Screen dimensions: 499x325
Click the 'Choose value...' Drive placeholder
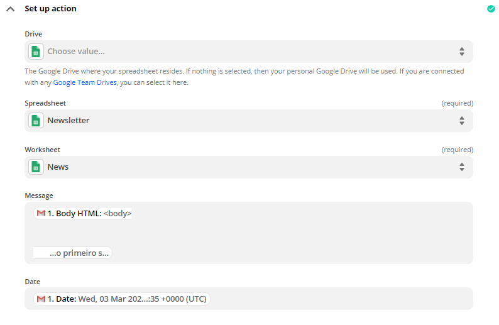(x=76, y=52)
